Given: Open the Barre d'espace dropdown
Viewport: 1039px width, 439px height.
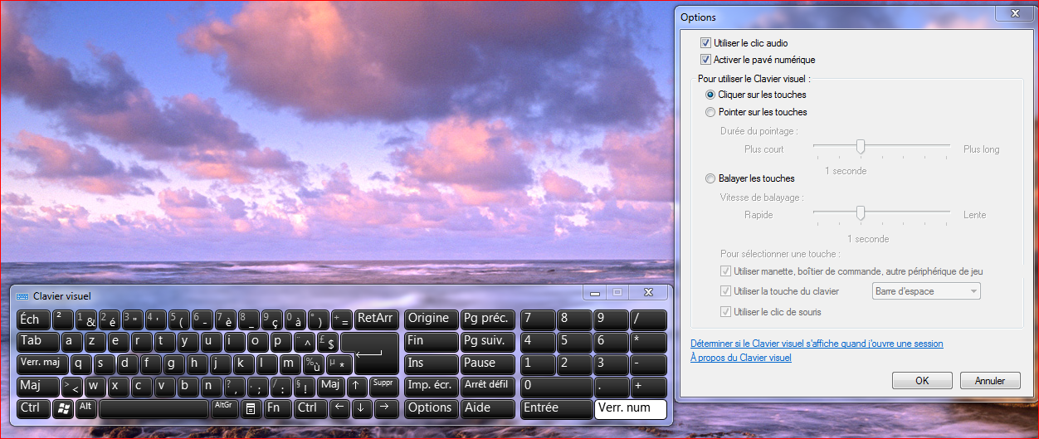Looking at the screenshot, I should pos(926,291).
